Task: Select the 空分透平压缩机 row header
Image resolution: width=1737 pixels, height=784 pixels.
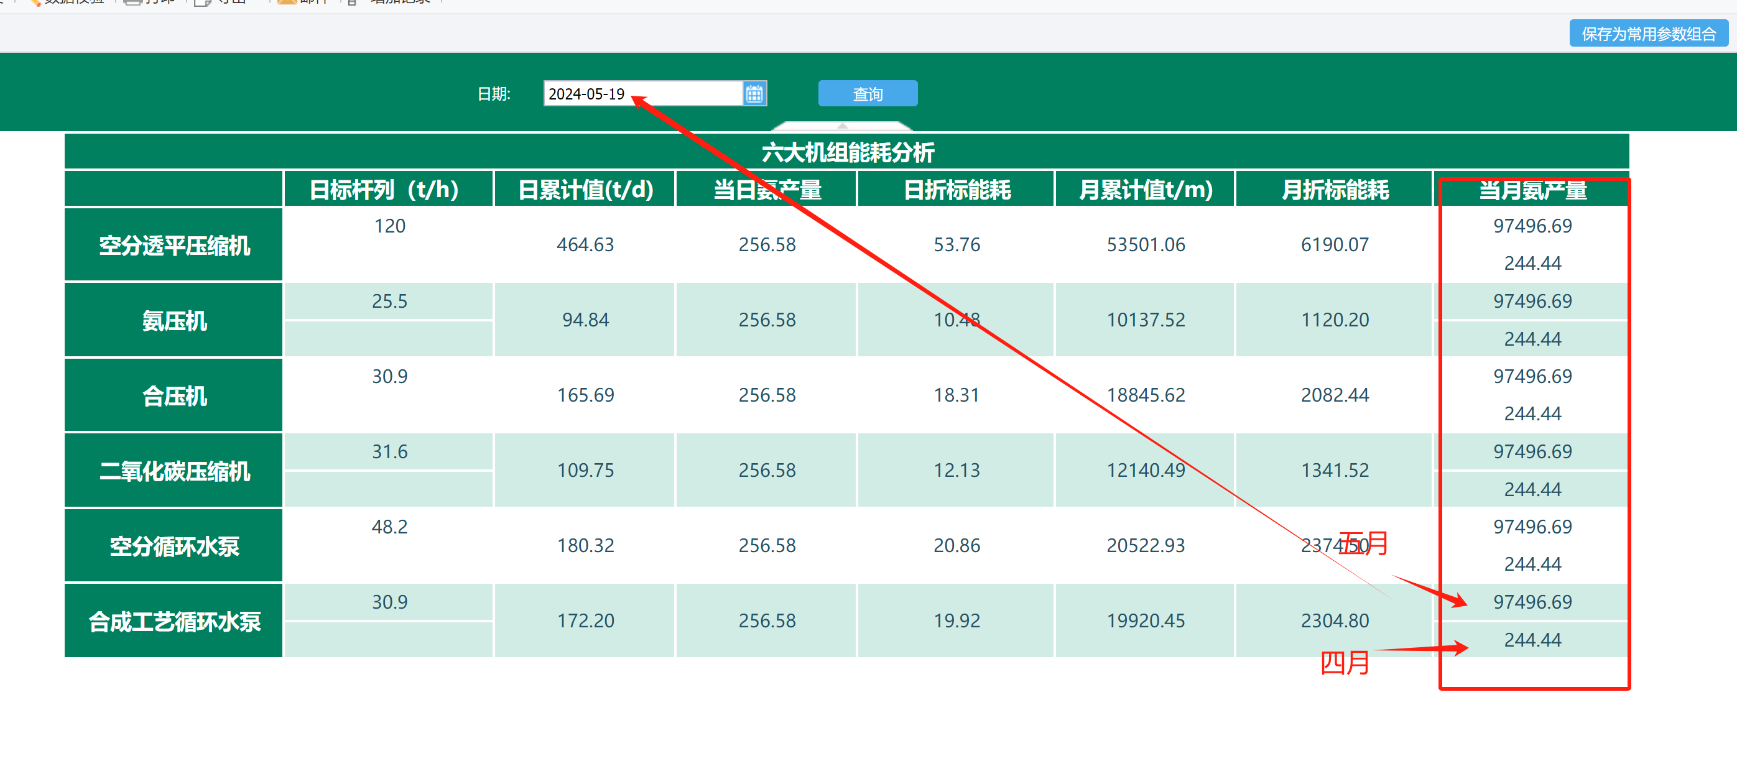Action: click(x=174, y=245)
